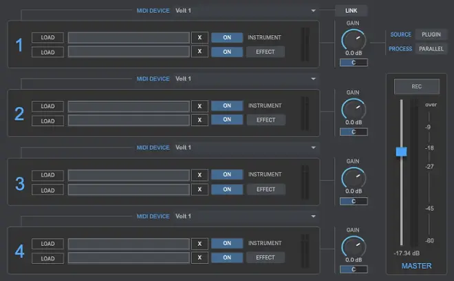Click channel 4 GAIN knob

click(x=354, y=247)
